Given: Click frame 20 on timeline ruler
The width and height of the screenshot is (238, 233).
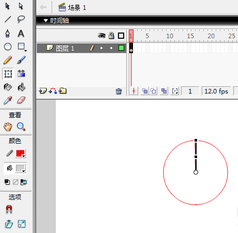Looking at the screenshot, I should tap(211, 36).
